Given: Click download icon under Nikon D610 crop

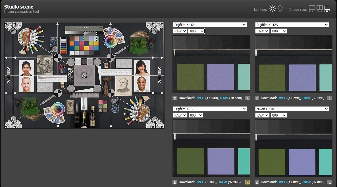Looking at the screenshot, I should point(257,182).
